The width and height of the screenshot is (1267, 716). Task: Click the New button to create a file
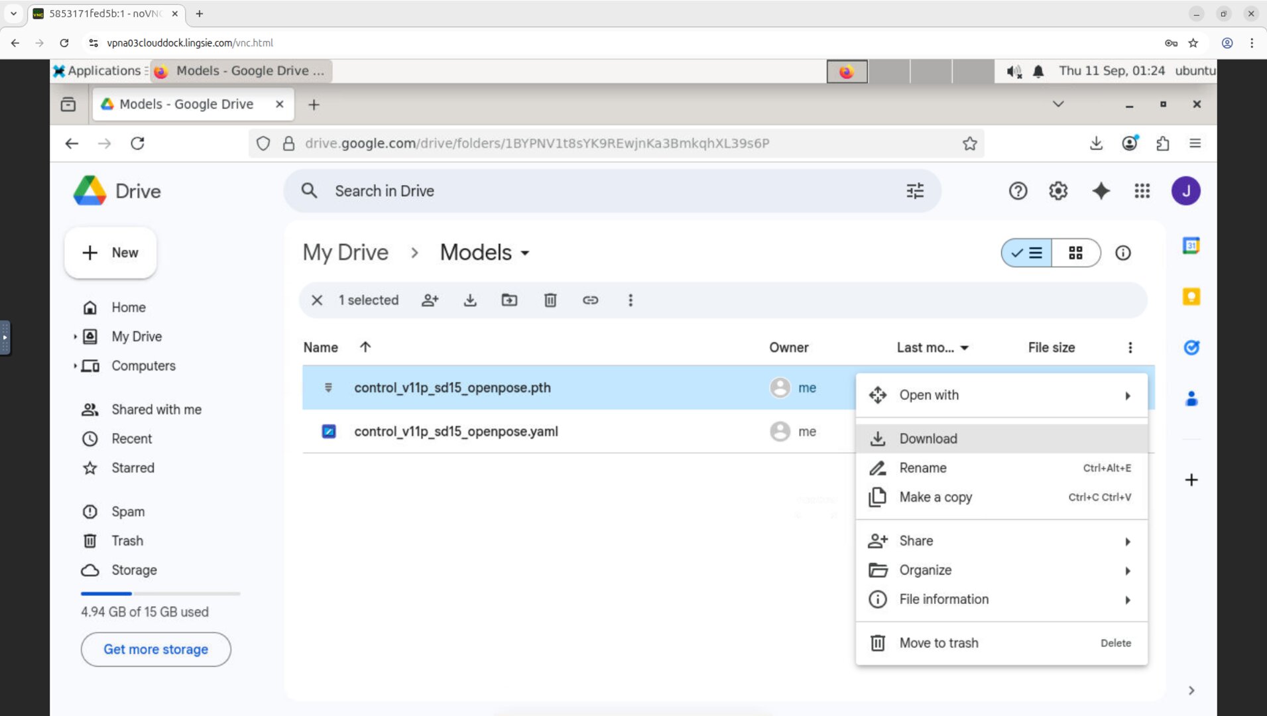coord(110,253)
